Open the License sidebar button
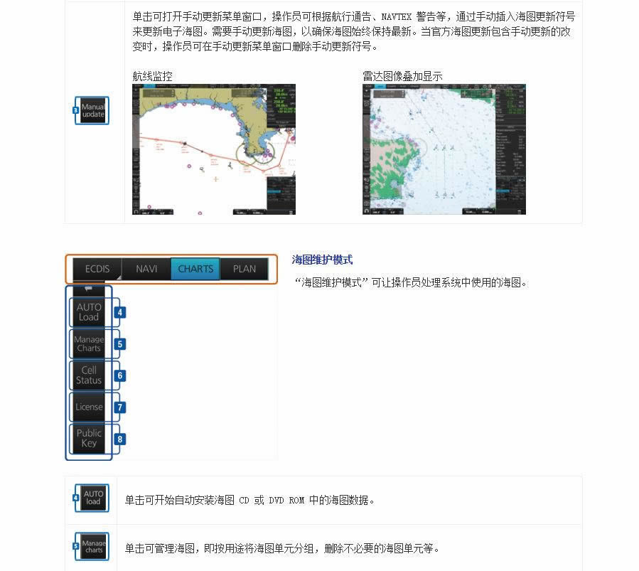639x571 pixels. point(89,407)
